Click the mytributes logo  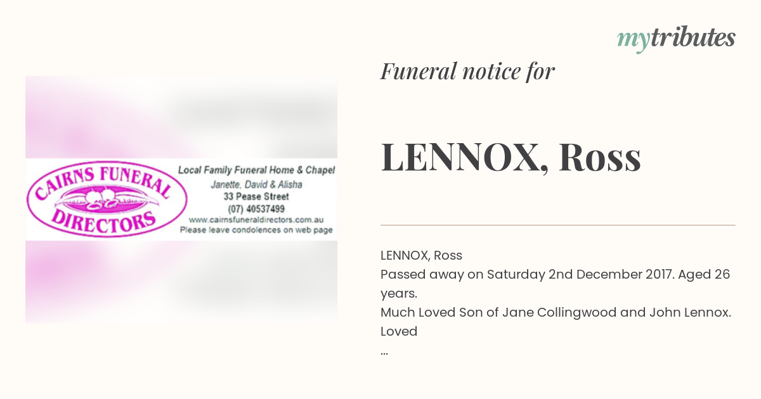[x=675, y=39]
